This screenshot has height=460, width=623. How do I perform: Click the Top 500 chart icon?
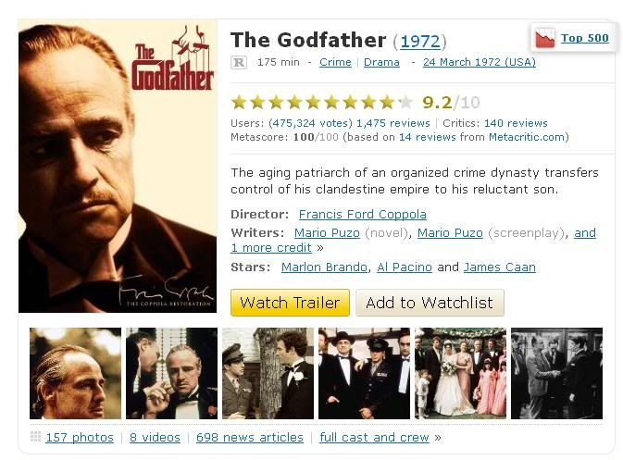pyautogui.click(x=544, y=38)
